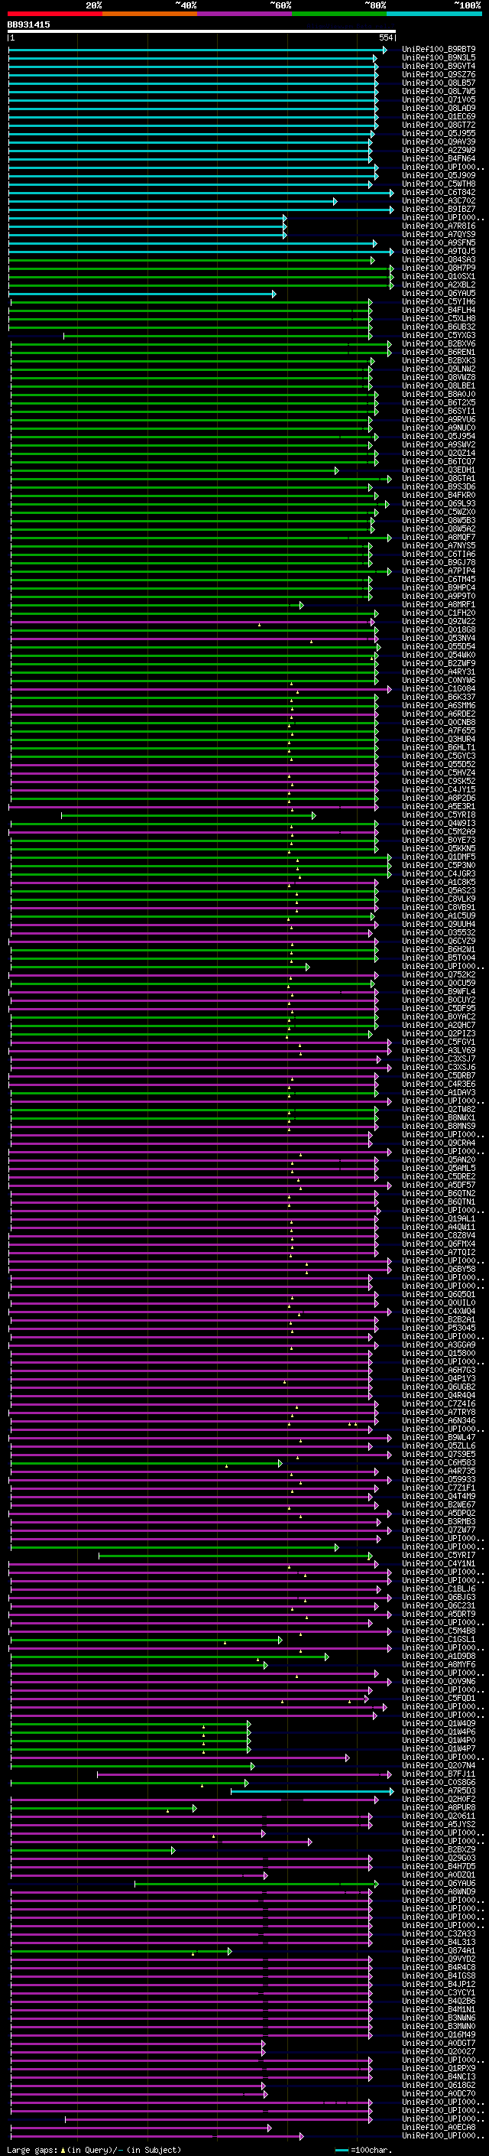Choose the UniRef100_Q3EDH1 row label
Image resolution: width=489 pixels, height=2156 pixels.
click(439, 470)
